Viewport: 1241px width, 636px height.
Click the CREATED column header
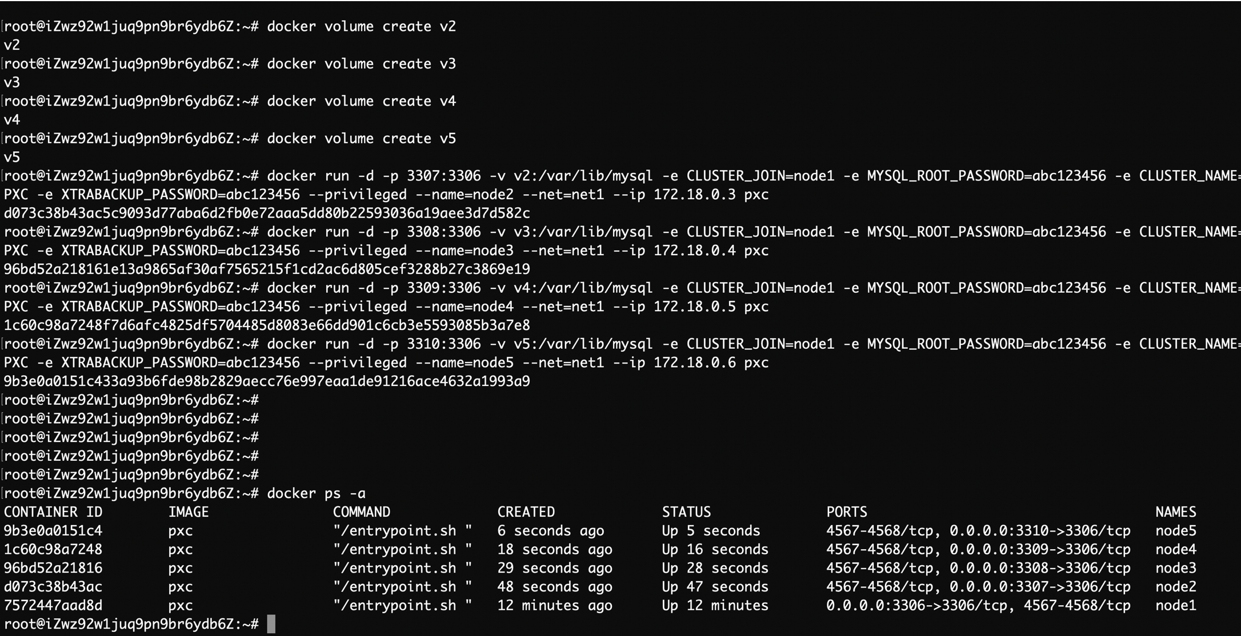click(x=526, y=512)
